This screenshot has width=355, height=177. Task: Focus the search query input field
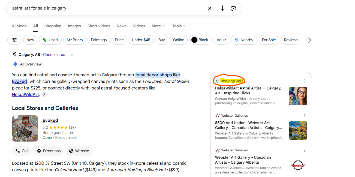[108, 8]
